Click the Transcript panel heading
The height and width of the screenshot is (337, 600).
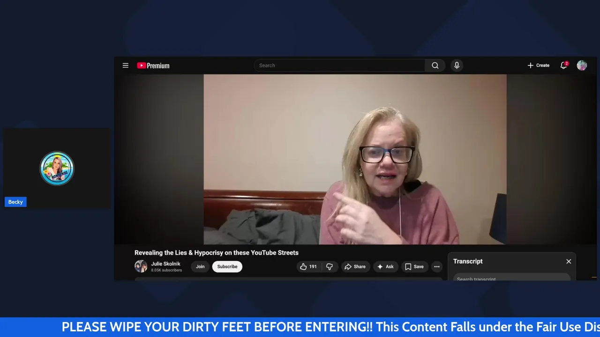[x=468, y=261]
